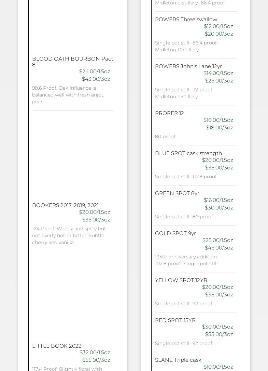
Task: Click the RED SPOT 15YR item name
Action: click(175, 320)
